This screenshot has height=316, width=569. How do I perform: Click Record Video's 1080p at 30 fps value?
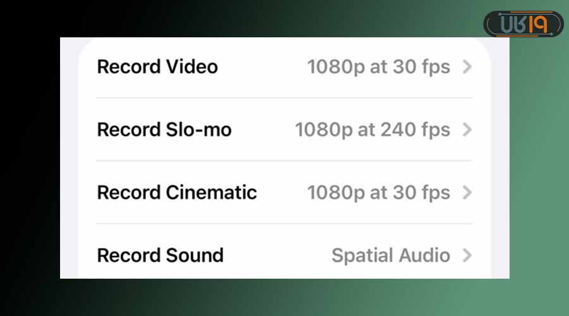point(379,67)
